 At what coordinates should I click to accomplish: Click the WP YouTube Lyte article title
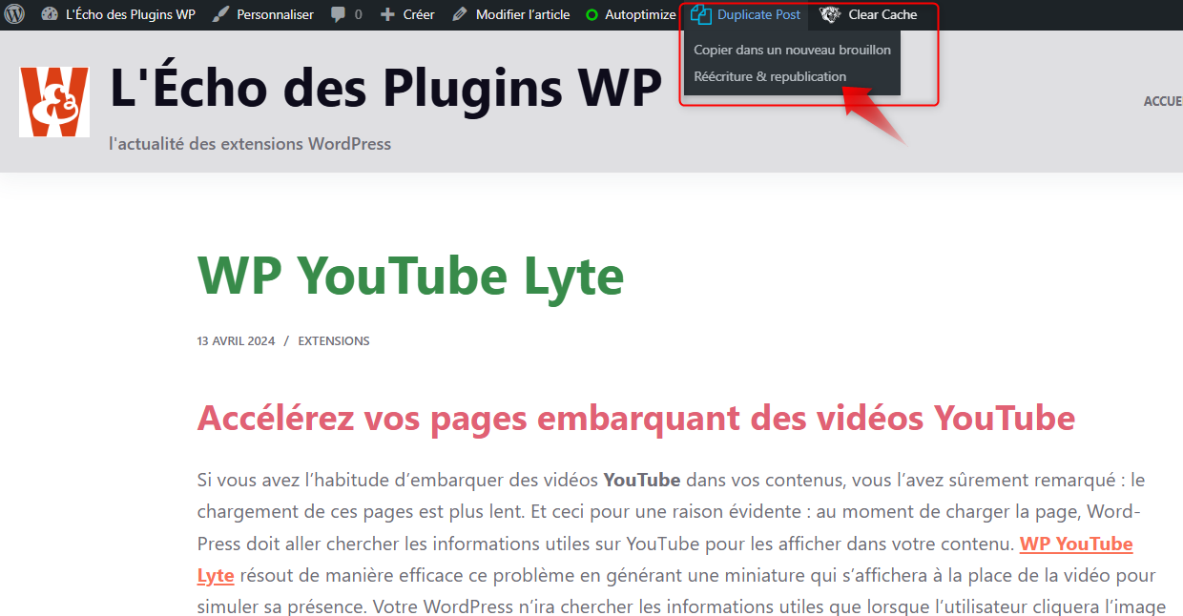[410, 277]
